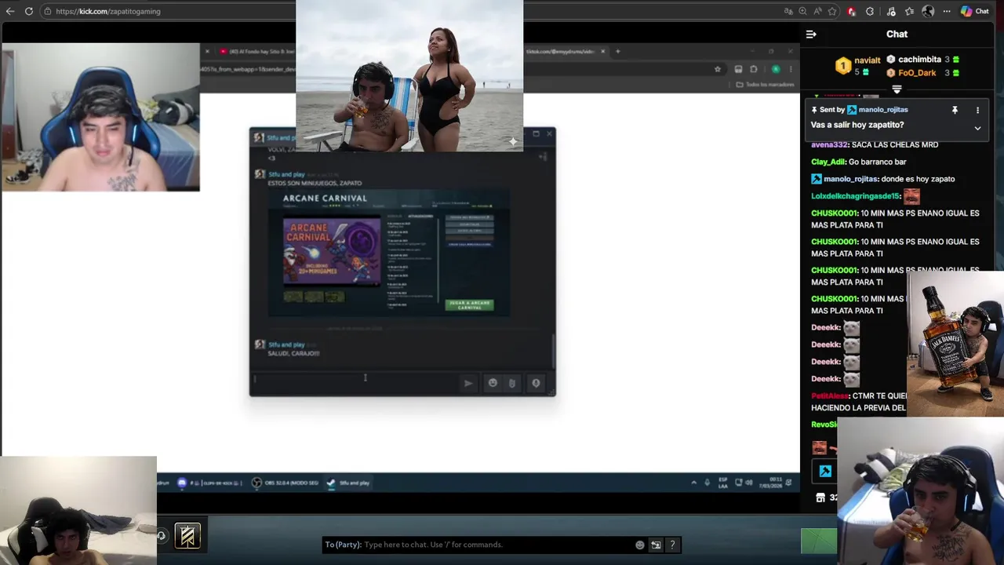The image size is (1004, 565).
Task: Open browser zoom magnifier icon
Action: (x=802, y=11)
